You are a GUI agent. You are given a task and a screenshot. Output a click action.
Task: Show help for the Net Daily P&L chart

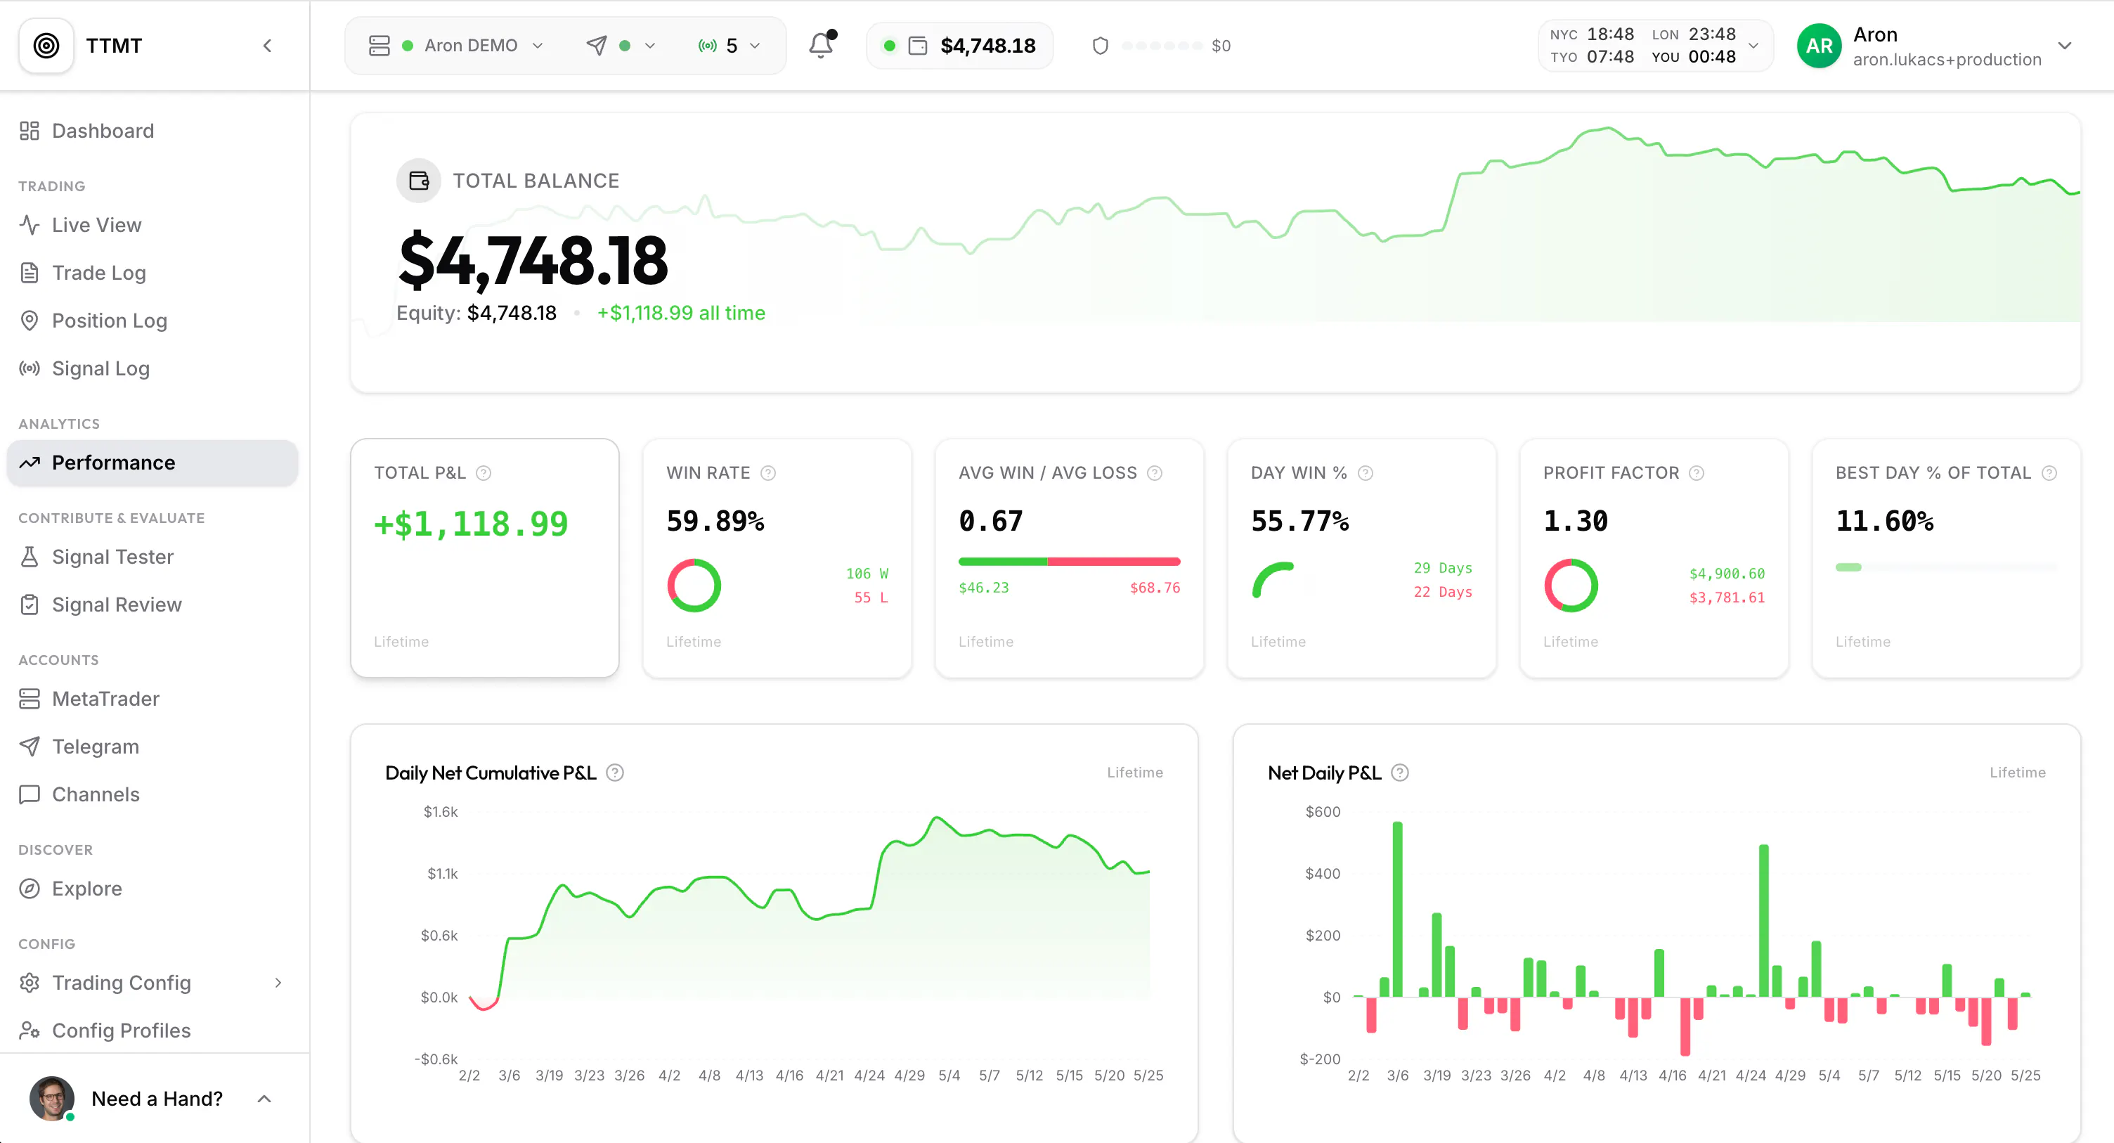1400,773
